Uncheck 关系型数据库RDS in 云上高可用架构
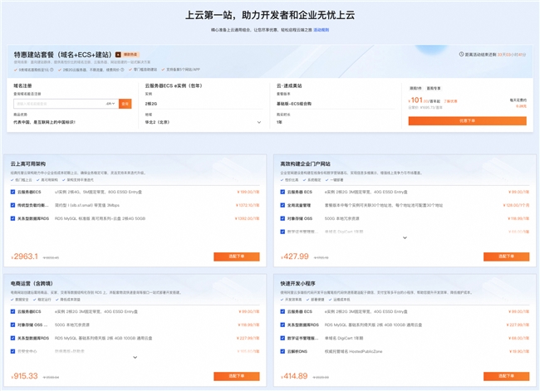 13,218
